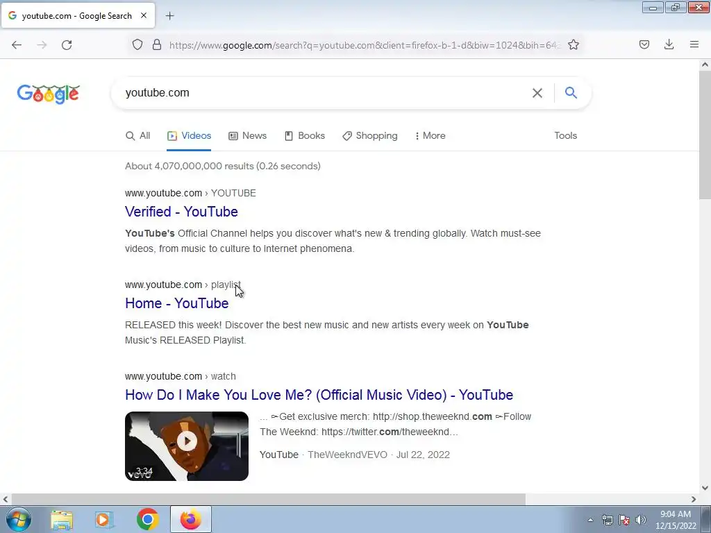
Task: Click the www.youtube.com › watch breadcrumb
Action: point(181,376)
